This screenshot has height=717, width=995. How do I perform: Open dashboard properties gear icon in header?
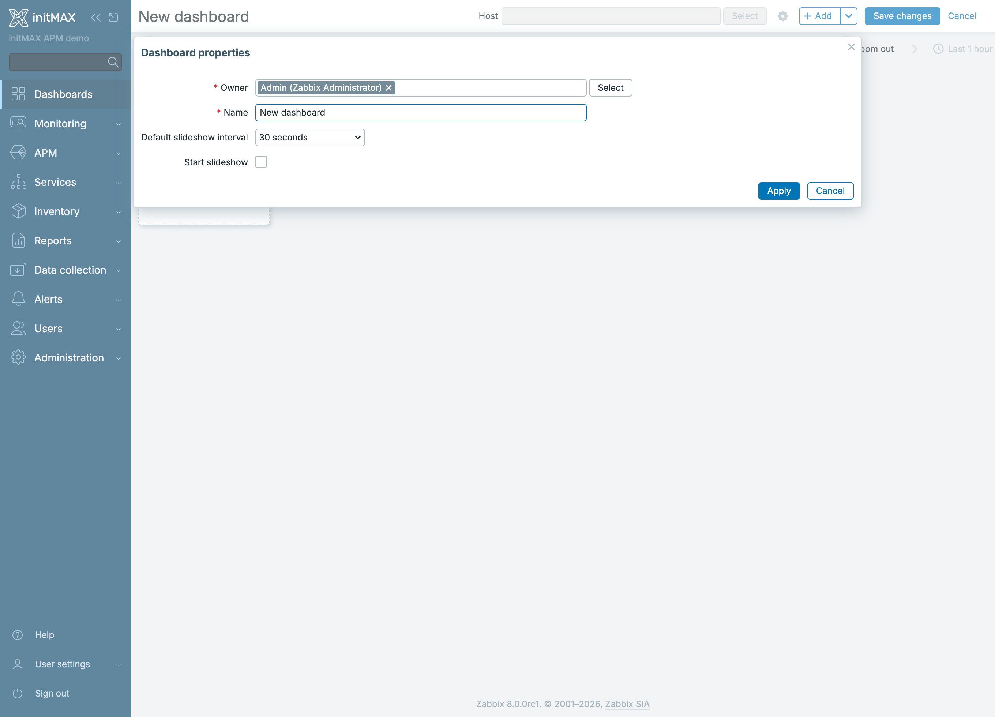coord(783,16)
